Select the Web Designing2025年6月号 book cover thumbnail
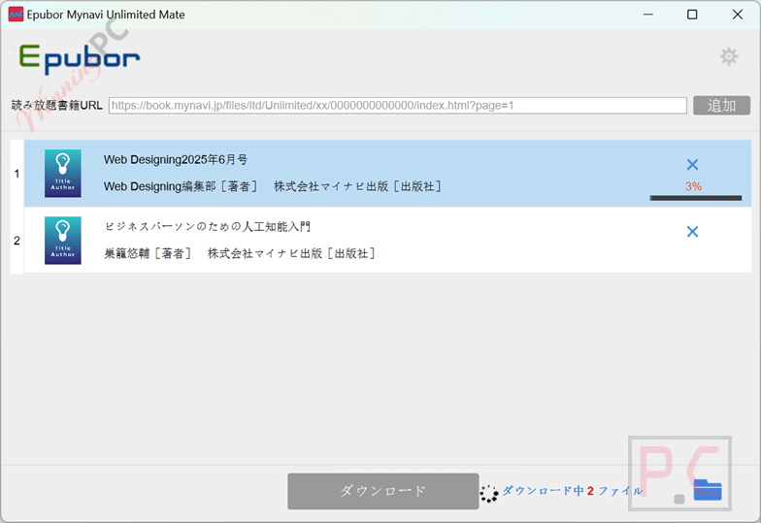761x523 pixels. tap(62, 173)
